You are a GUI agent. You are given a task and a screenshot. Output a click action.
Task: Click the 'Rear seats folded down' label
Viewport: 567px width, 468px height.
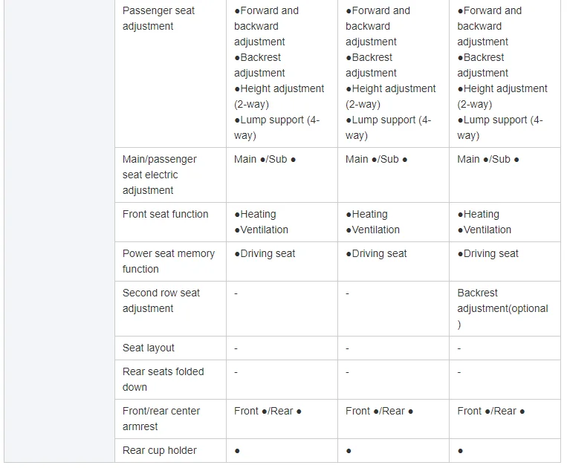163,379
